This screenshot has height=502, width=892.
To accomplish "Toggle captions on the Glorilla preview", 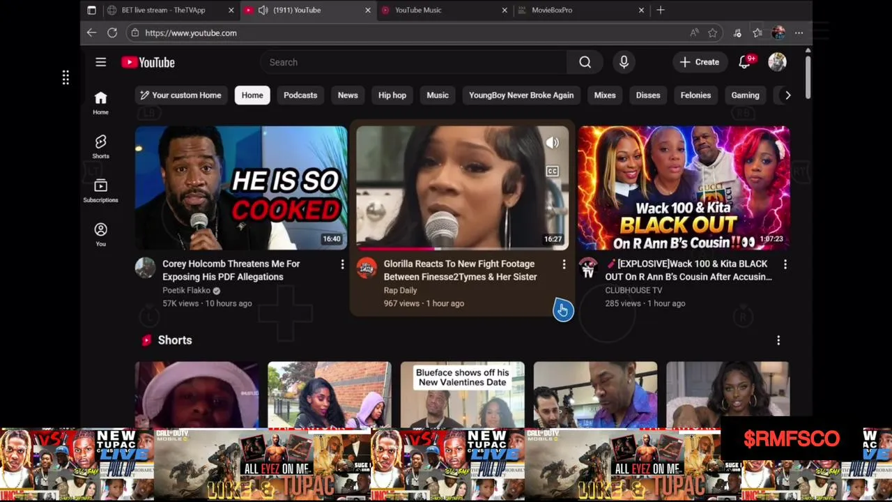I will (552, 171).
